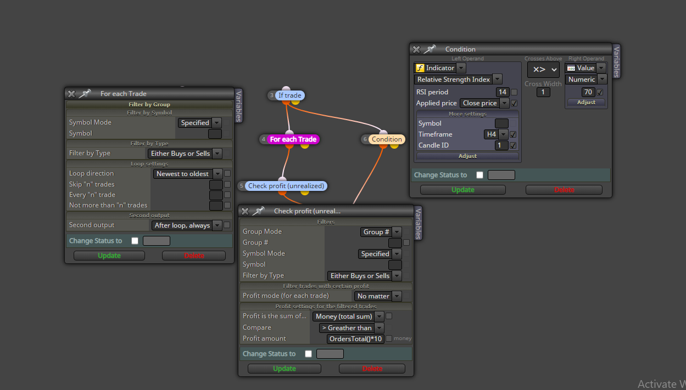The height and width of the screenshot is (390, 686).
Task: Close the For each Trade panel
Action: point(71,94)
